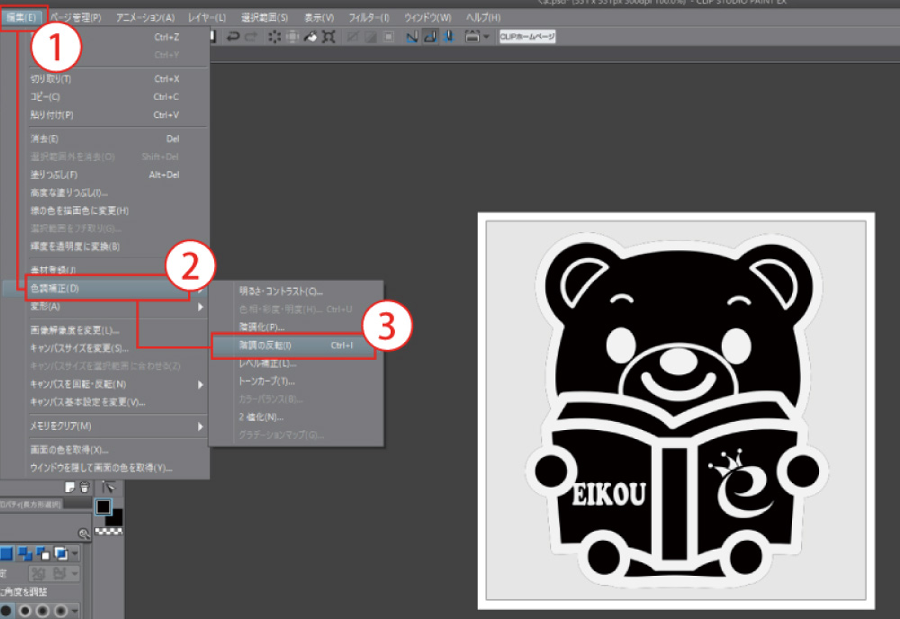The image size is (900, 619).
Task: Open the 色調補正(D) submenu entry
Action: pos(107,288)
